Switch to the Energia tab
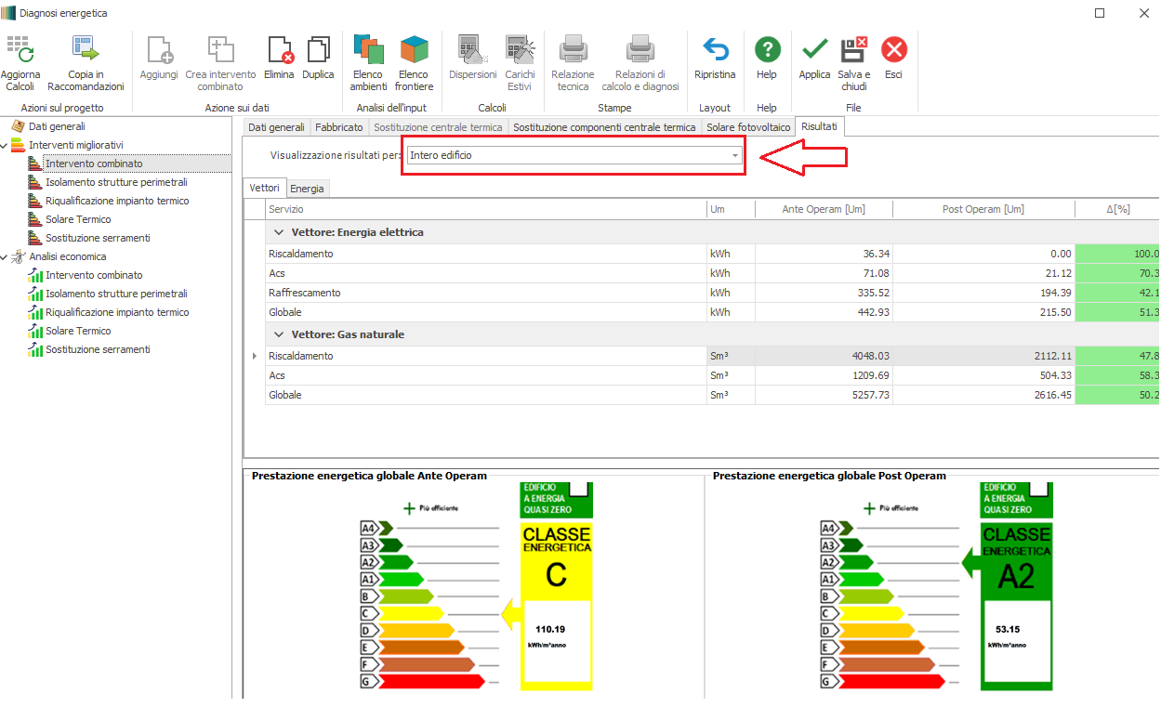Viewport: 1174px width, 707px height. pos(307,189)
